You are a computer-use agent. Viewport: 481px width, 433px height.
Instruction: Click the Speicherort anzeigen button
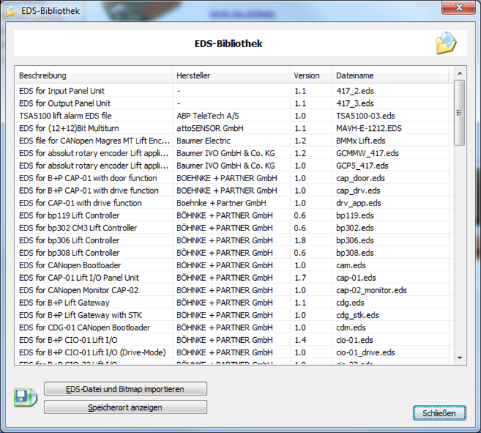point(125,407)
